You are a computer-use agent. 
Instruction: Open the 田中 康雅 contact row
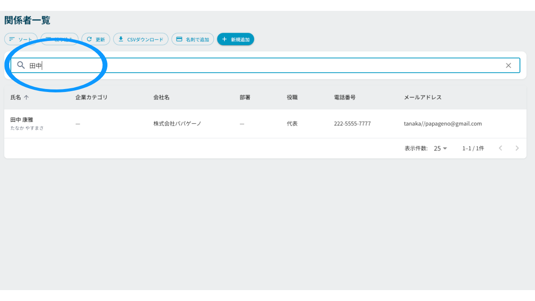click(265, 124)
